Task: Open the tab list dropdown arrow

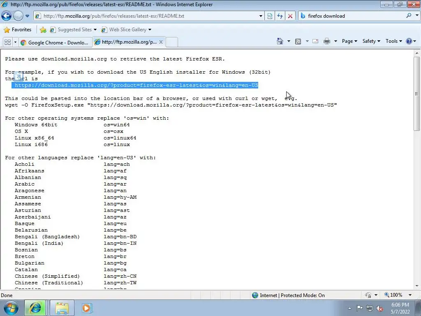Action: point(15,42)
